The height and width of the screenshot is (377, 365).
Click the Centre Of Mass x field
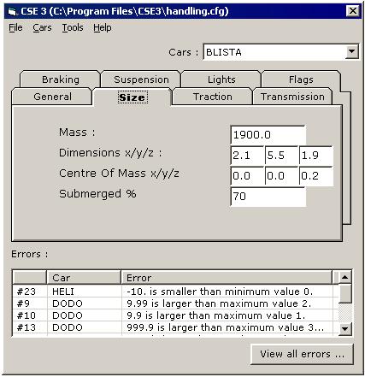(x=247, y=176)
